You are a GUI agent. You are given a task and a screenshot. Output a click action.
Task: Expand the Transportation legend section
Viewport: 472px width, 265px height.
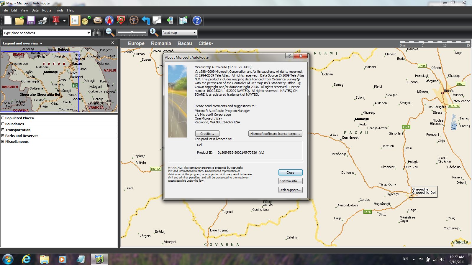3,130
